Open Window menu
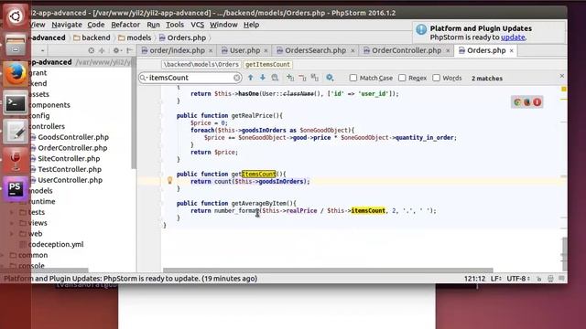586x329 pixels. (x=223, y=25)
